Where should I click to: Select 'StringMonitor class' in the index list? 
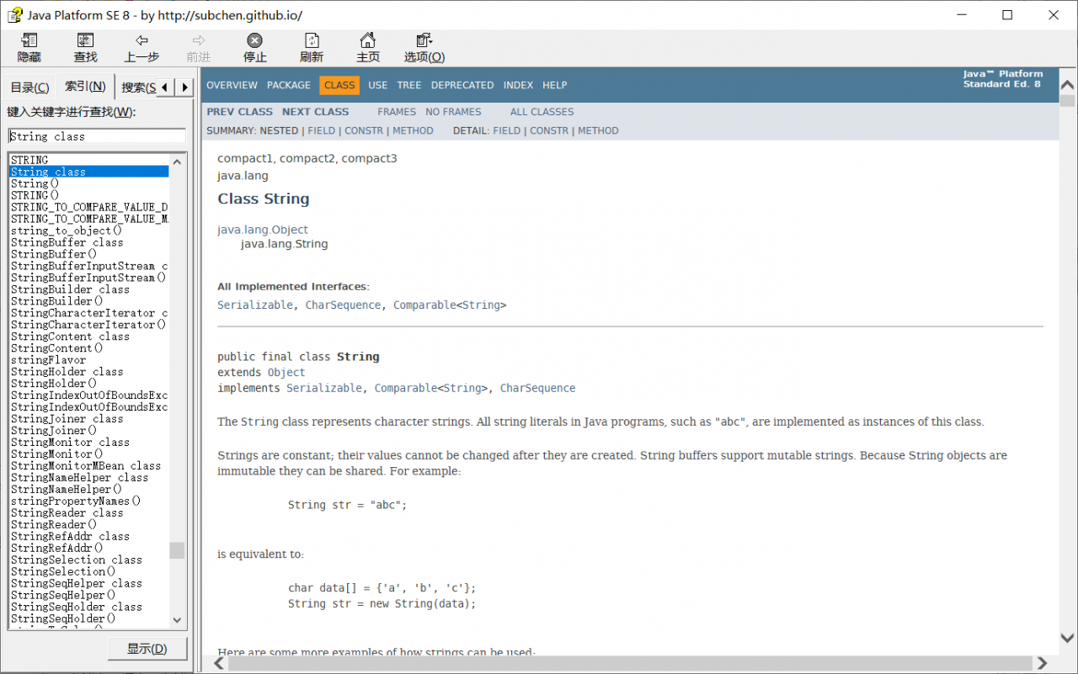(71, 443)
